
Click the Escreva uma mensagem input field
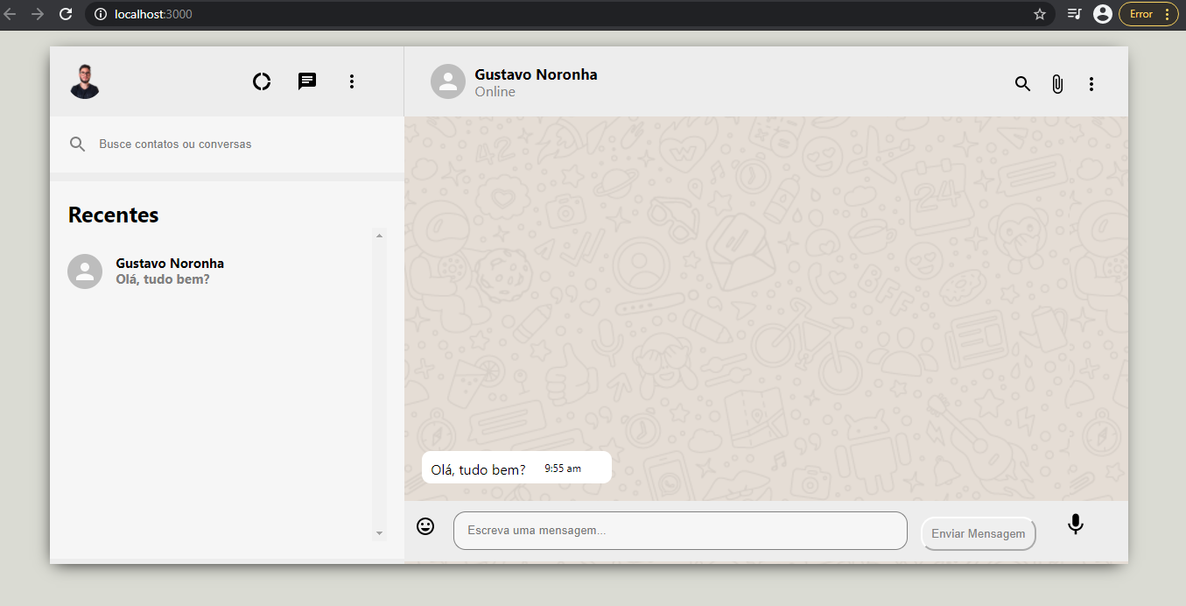(x=680, y=530)
